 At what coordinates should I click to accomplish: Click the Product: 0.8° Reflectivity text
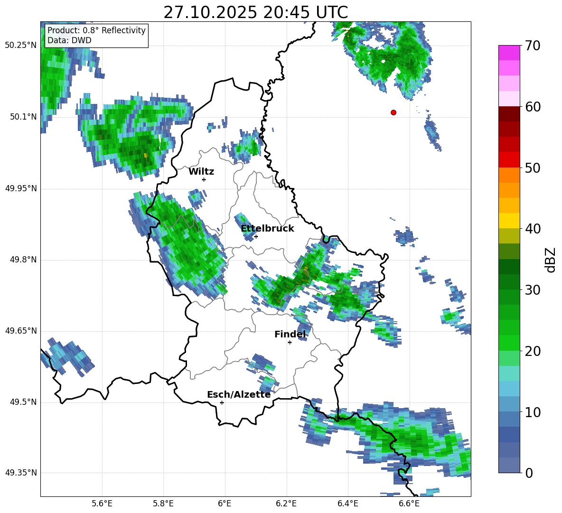click(x=96, y=30)
